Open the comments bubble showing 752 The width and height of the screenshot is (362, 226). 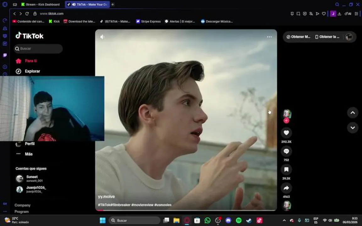[x=286, y=151]
